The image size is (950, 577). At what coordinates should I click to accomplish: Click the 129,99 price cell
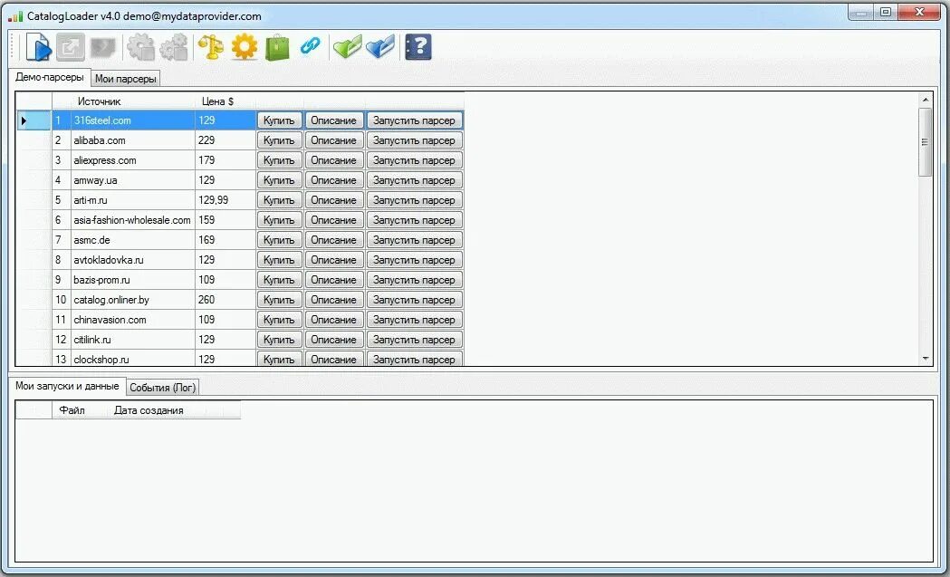226,200
